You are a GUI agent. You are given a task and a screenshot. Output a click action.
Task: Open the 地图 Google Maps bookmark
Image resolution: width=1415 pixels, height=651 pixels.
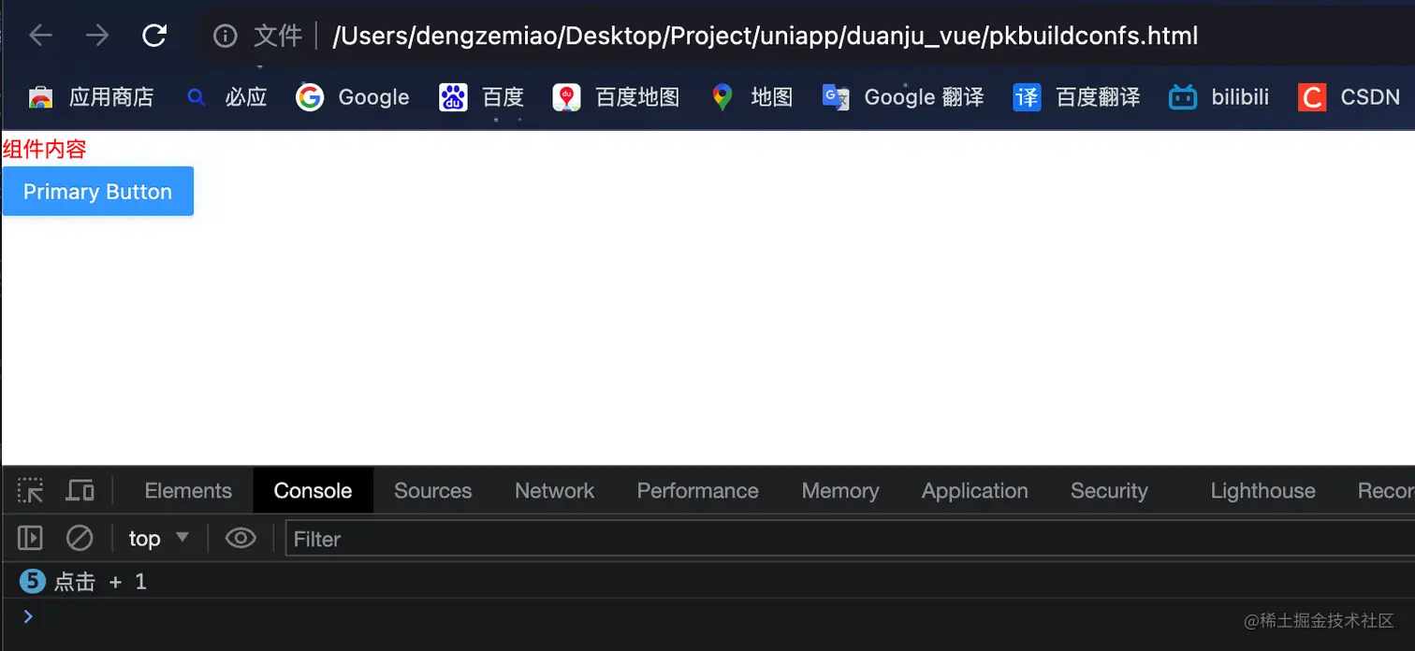[x=751, y=97]
